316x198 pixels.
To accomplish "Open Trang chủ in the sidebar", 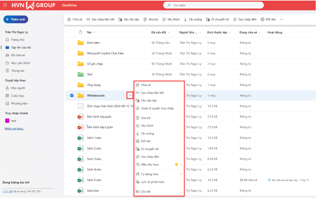I will (x=15, y=40).
